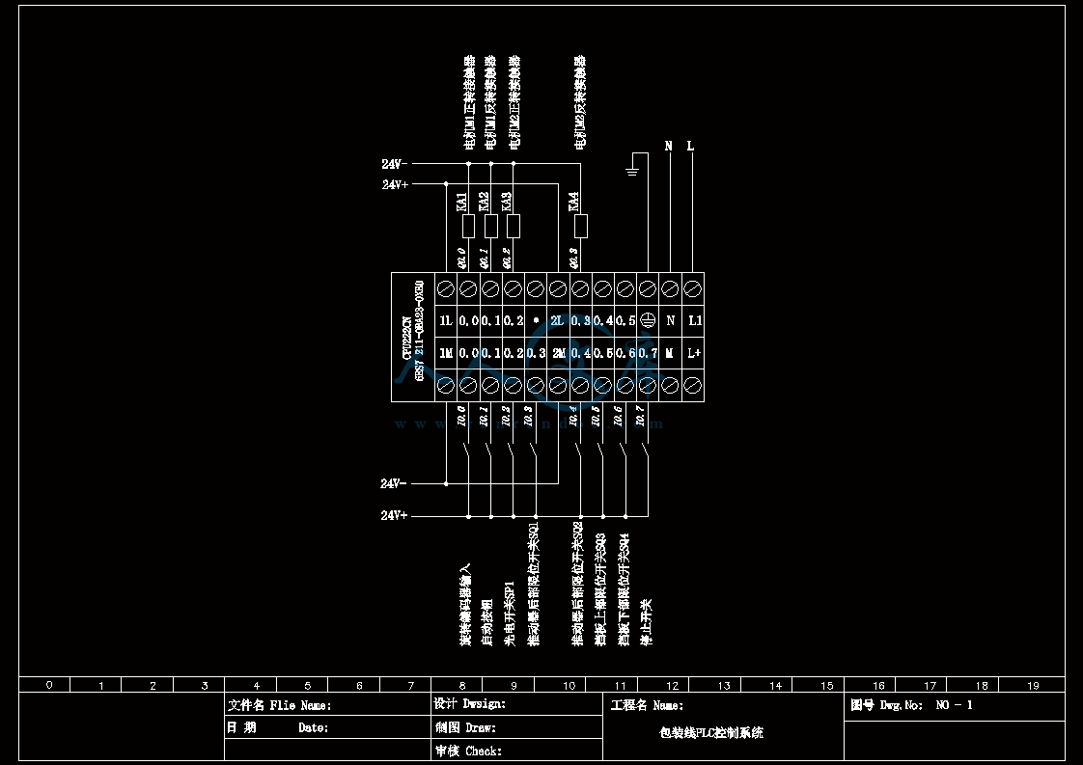Click the 24V+ label below the PLC
The image size is (1083, 765).
pyautogui.click(x=395, y=516)
